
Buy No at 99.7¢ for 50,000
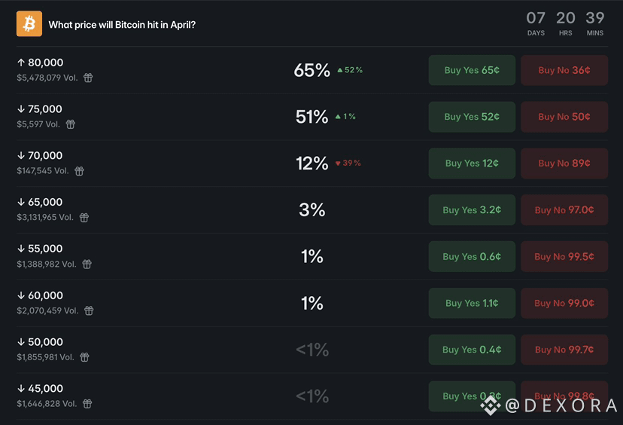click(x=564, y=350)
